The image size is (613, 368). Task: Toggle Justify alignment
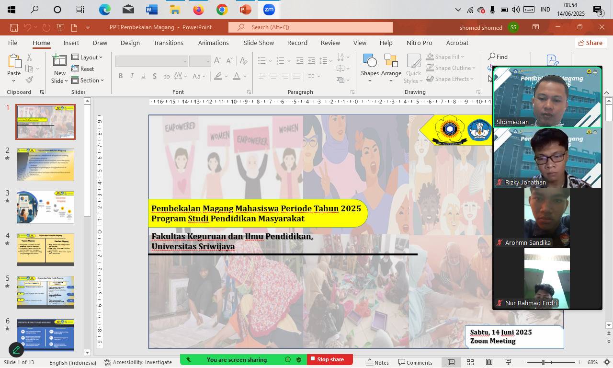296,76
